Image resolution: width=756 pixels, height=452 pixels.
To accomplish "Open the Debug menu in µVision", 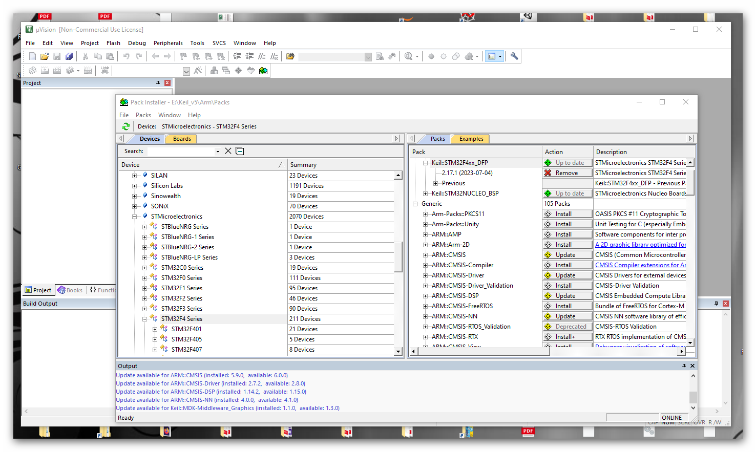I will (137, 43).
